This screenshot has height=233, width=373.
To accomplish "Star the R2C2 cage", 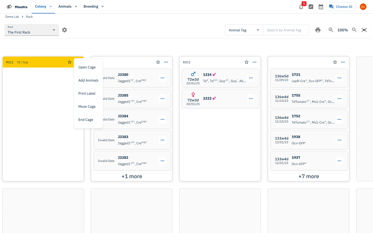I will click(247, 62).
